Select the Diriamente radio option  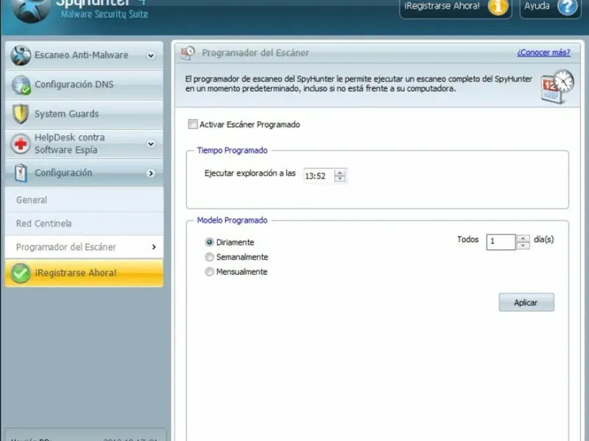[209, 243]
